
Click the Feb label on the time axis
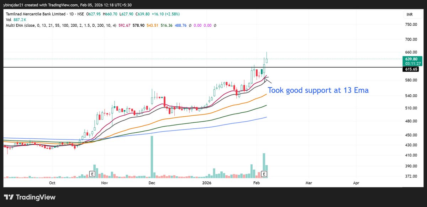point(257,183)
